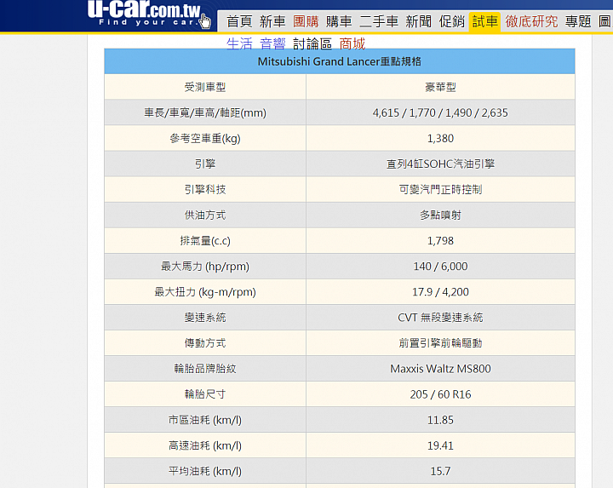The image size is (613, 488).
Task: Click the 輪胎品牌胎紋 row label
Action: pos(205,369)
